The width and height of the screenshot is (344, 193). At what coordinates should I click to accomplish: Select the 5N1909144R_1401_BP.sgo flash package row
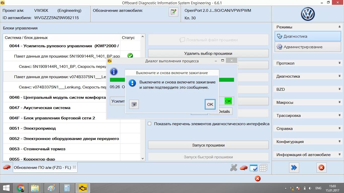tap(72, 56)
